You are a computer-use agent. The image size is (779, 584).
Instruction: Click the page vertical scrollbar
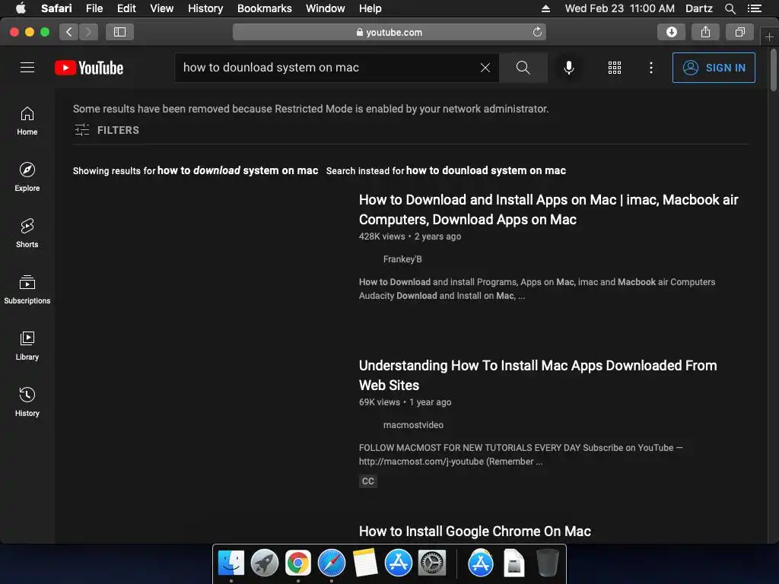[x=773, y=70]
